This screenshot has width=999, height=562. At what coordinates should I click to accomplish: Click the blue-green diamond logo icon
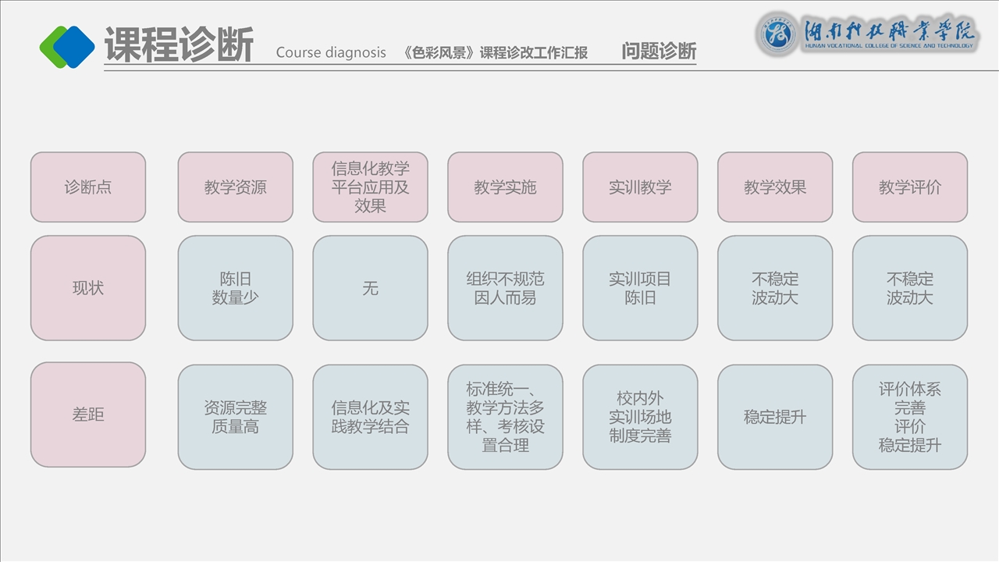pos(67,47)
